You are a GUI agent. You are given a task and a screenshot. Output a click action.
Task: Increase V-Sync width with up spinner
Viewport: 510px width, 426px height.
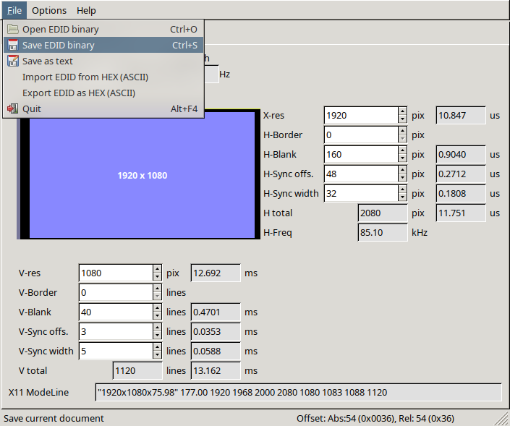click(158, 347)
